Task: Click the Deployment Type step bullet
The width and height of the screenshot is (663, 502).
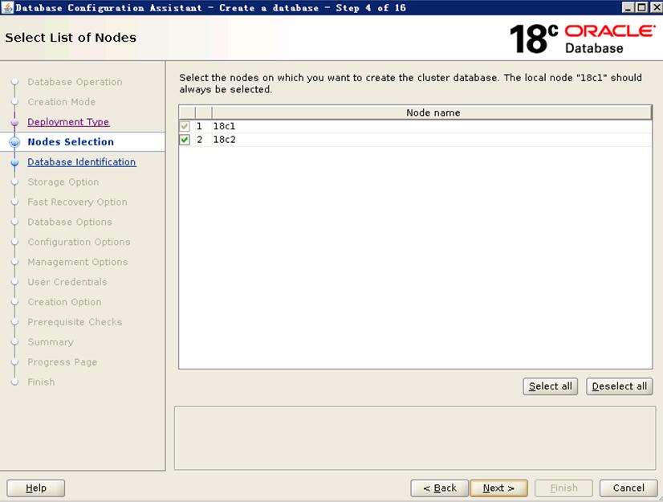Action: click(x=14, y=122)
